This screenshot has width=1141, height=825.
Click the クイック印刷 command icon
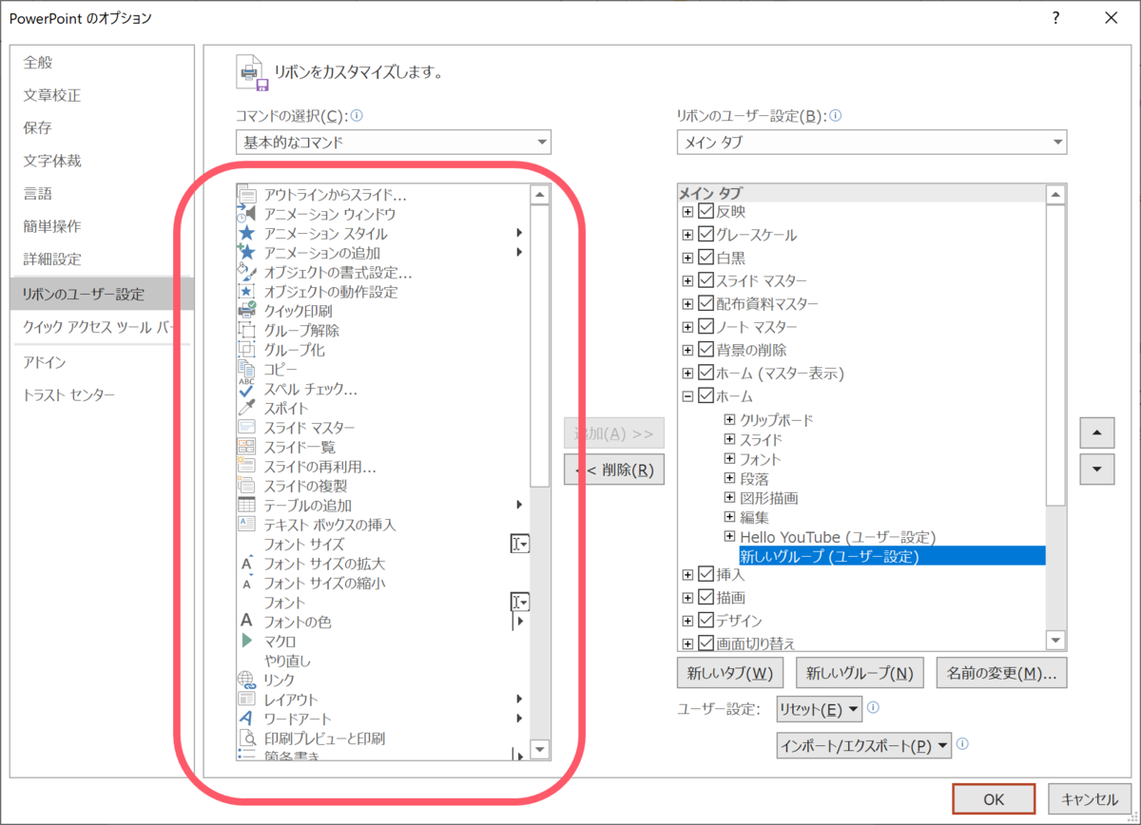click(247, 311)
